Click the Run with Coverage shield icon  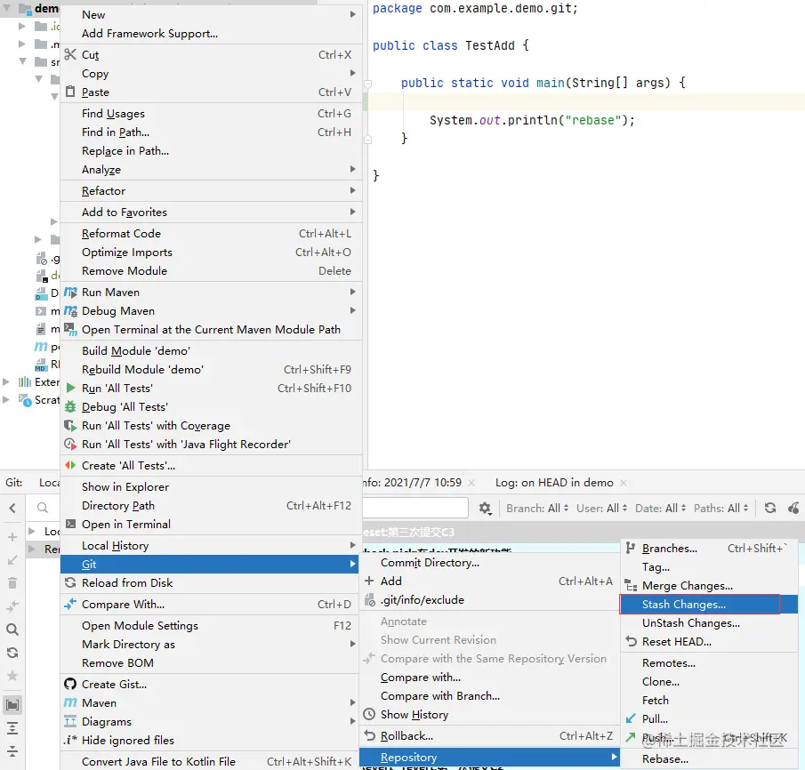70,426
